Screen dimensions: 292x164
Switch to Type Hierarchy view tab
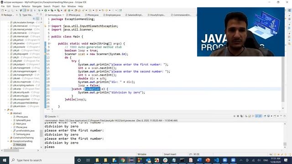point(26,15)
